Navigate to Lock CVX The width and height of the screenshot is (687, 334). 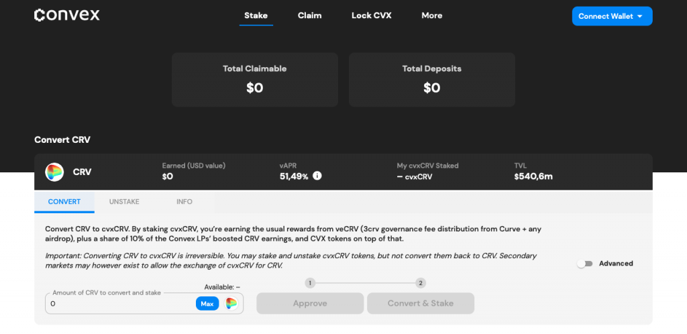click(x=371, y=15)
